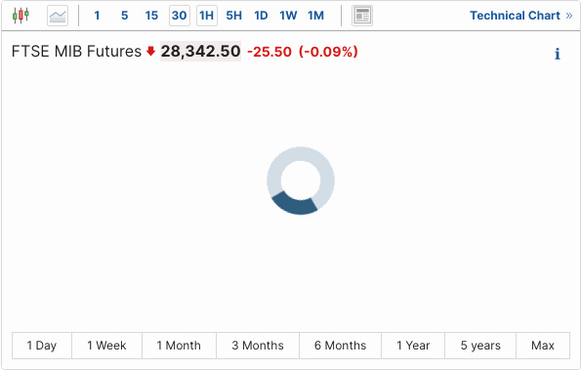Select the 1M interval
The height and width of the screenshot is (370, 581).
click(315, 16)
